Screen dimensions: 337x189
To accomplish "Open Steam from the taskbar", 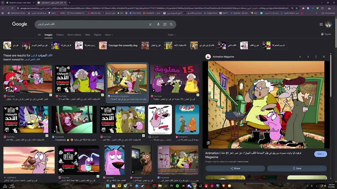I will [142, 186].
